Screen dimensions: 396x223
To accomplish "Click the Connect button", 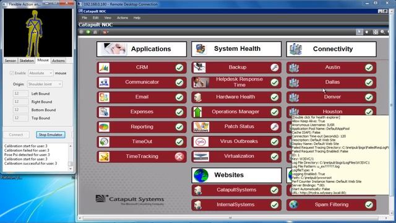I will click(x=16, y=135).
